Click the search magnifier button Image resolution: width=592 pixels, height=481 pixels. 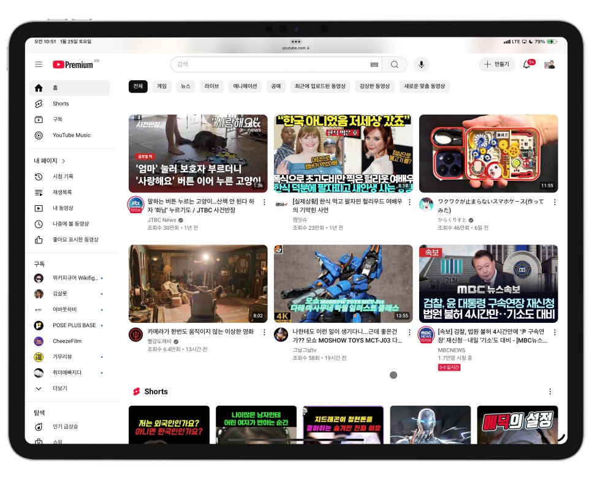(x=395, y=64)
